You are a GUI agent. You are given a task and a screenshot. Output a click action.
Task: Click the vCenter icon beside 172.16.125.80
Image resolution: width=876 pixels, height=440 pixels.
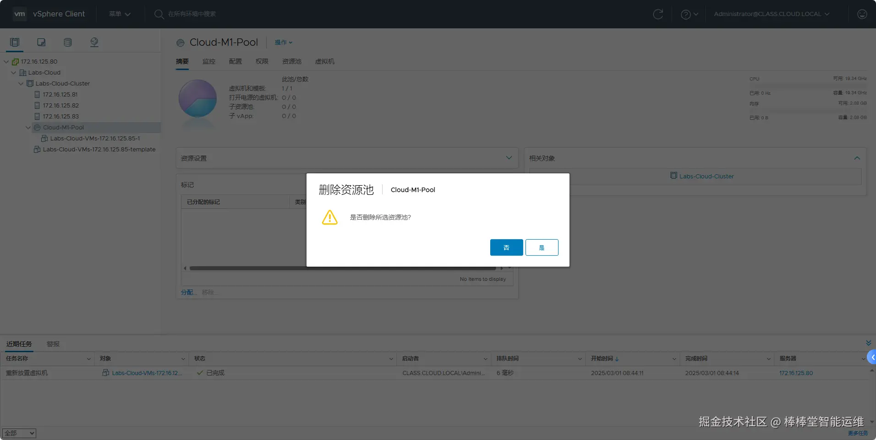pyautogui.click(x=15, y=62)
